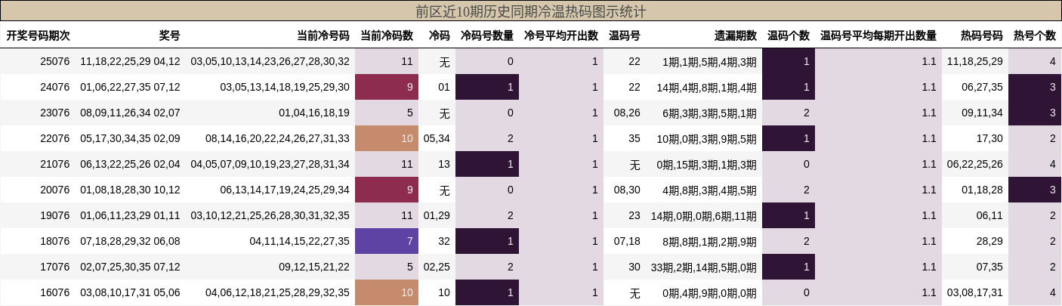Click warm code 08,26 in row 23076

point(627,113)
